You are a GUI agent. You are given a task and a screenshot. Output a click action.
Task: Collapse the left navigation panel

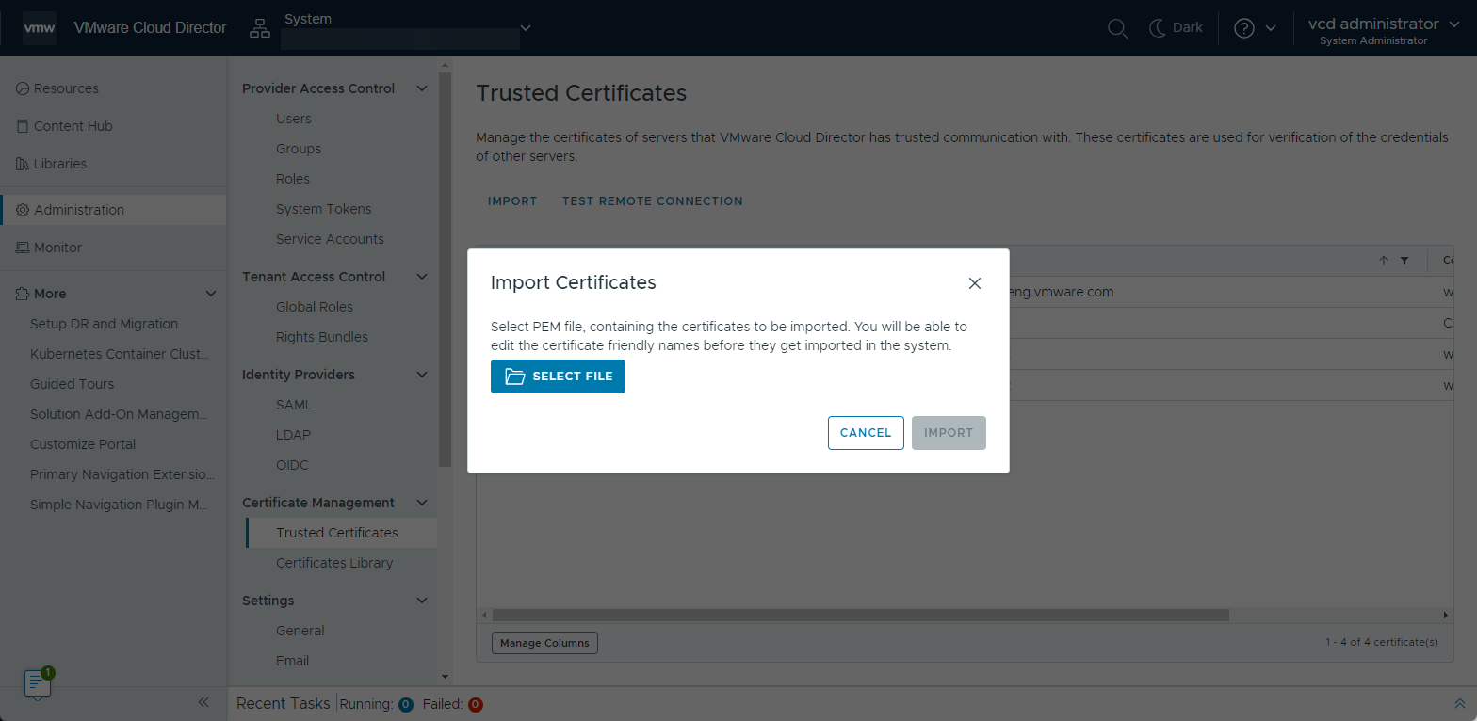point(203,702)
